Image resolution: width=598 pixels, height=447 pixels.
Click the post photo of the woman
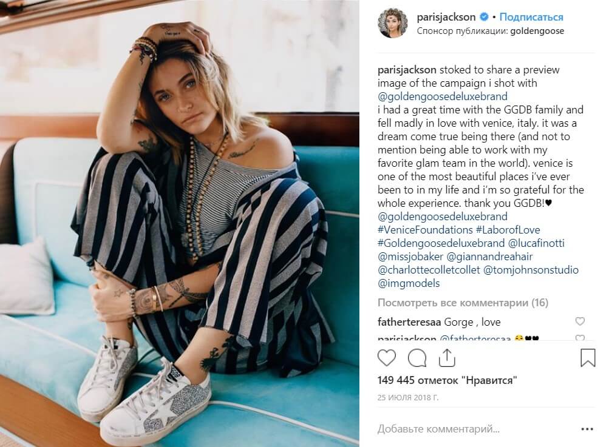coord(179,223)
